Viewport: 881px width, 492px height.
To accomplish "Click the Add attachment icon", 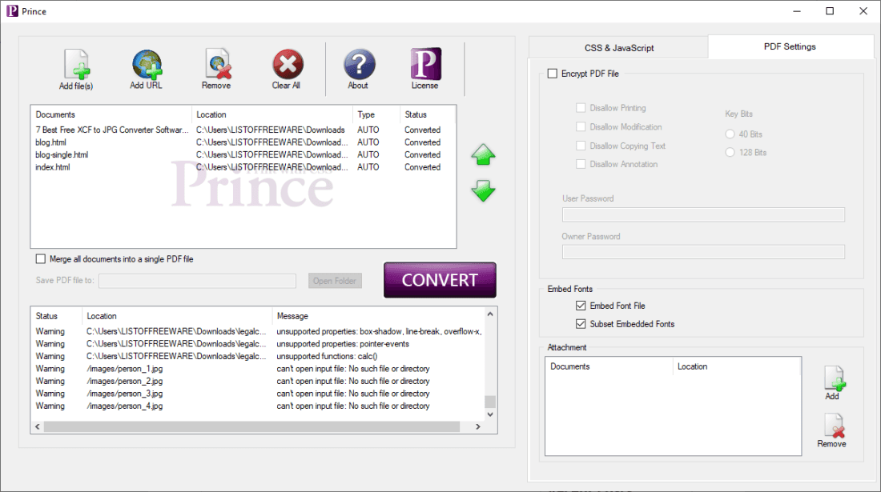I will point(835,378).
